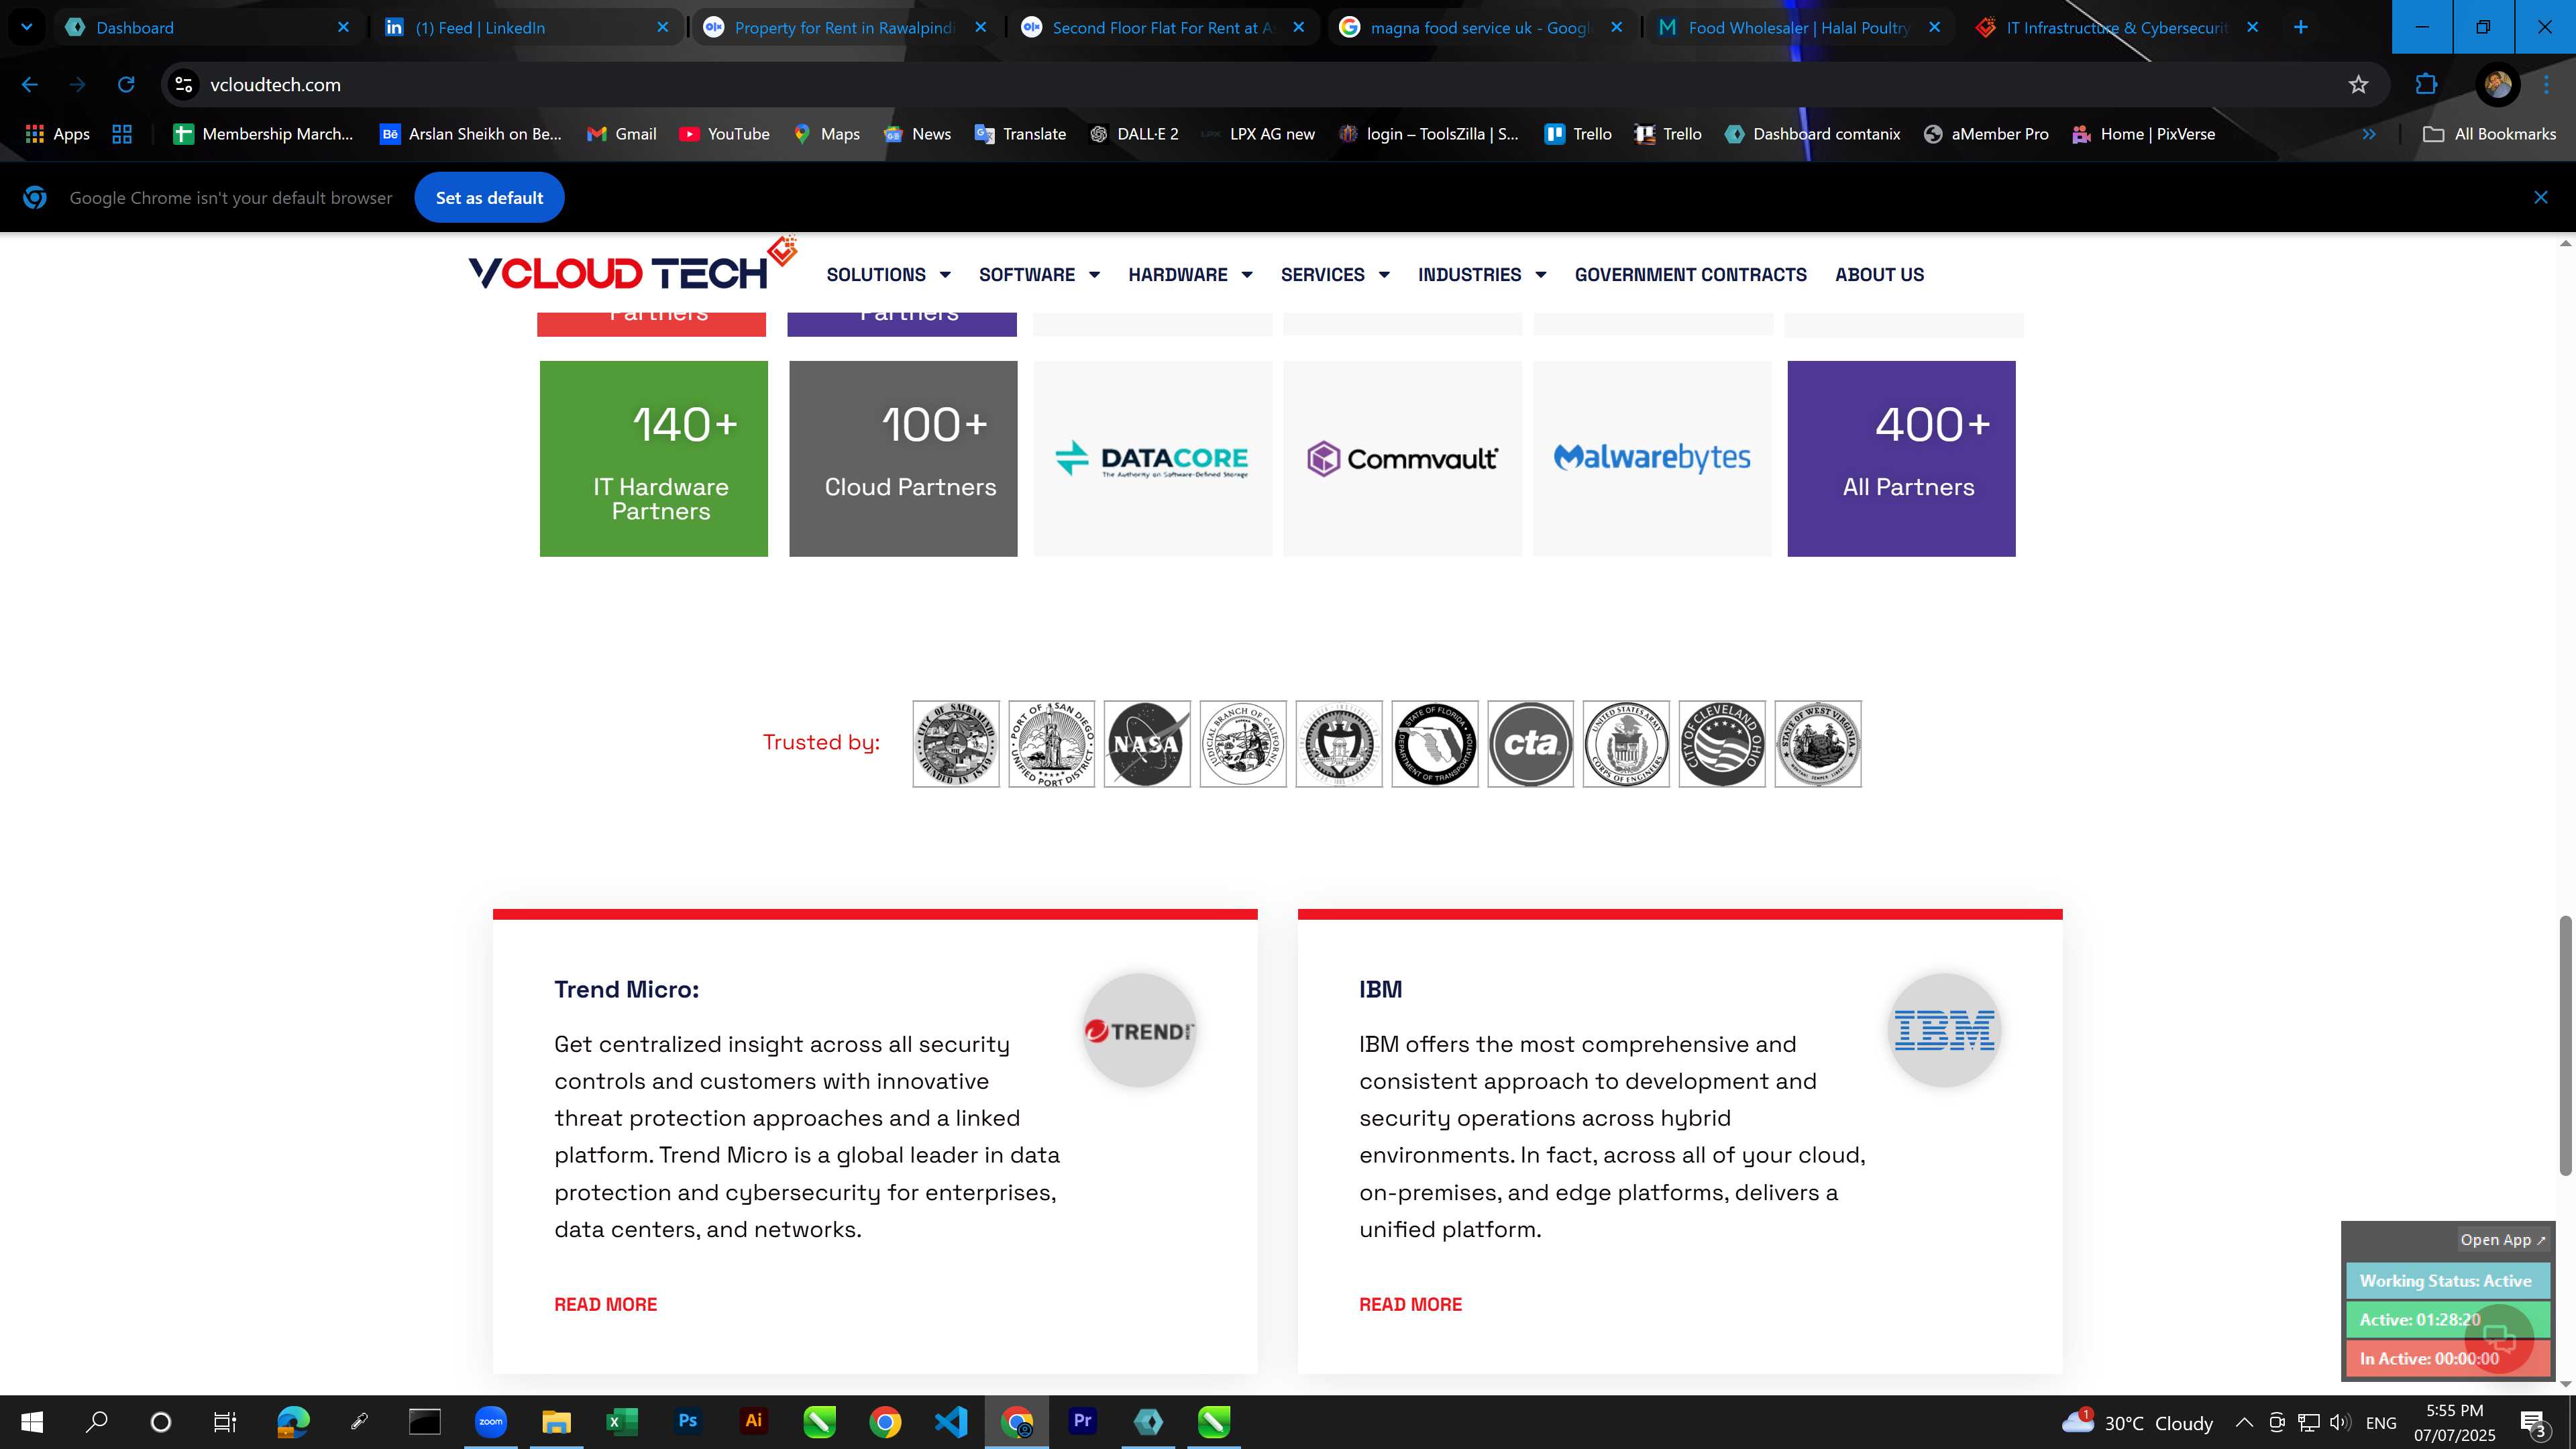Image resolution: width=2576 pixels, height=1449 pixels.
Task: Open the 140+ IT Hardware Partners tile
Action: pyautogui.click(x=654, y=459)
